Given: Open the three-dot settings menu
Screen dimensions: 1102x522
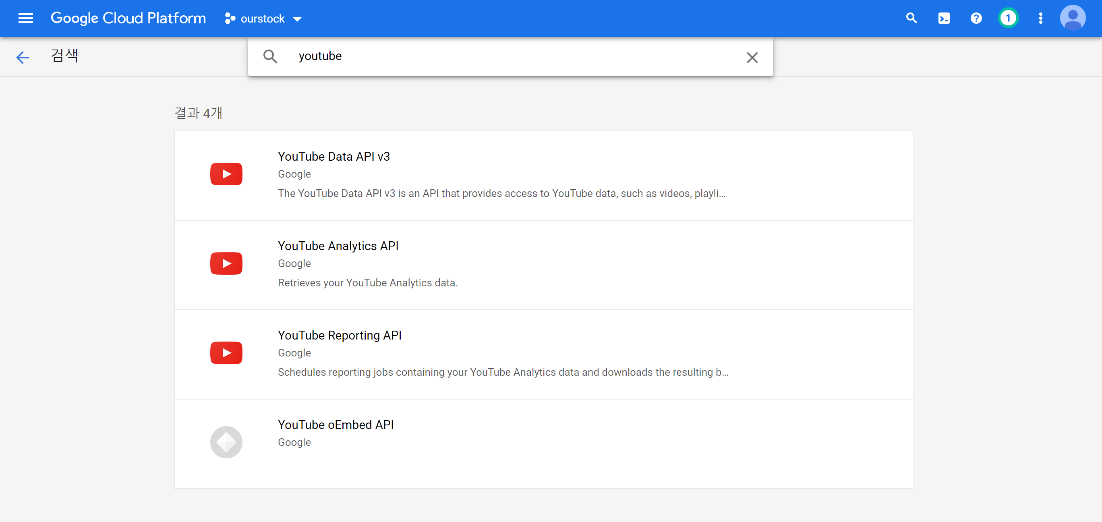Looking at the screenshot, I should [x=1040, y=19].
